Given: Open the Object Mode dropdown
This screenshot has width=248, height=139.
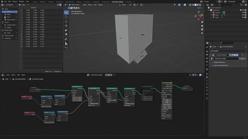Looking at the screenshot, I should coord(75,5).
